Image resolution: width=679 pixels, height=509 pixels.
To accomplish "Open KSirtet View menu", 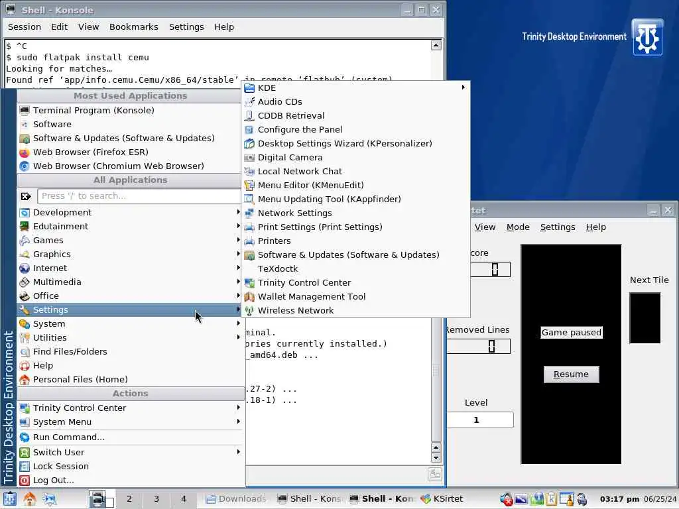I will click(485, 227).
